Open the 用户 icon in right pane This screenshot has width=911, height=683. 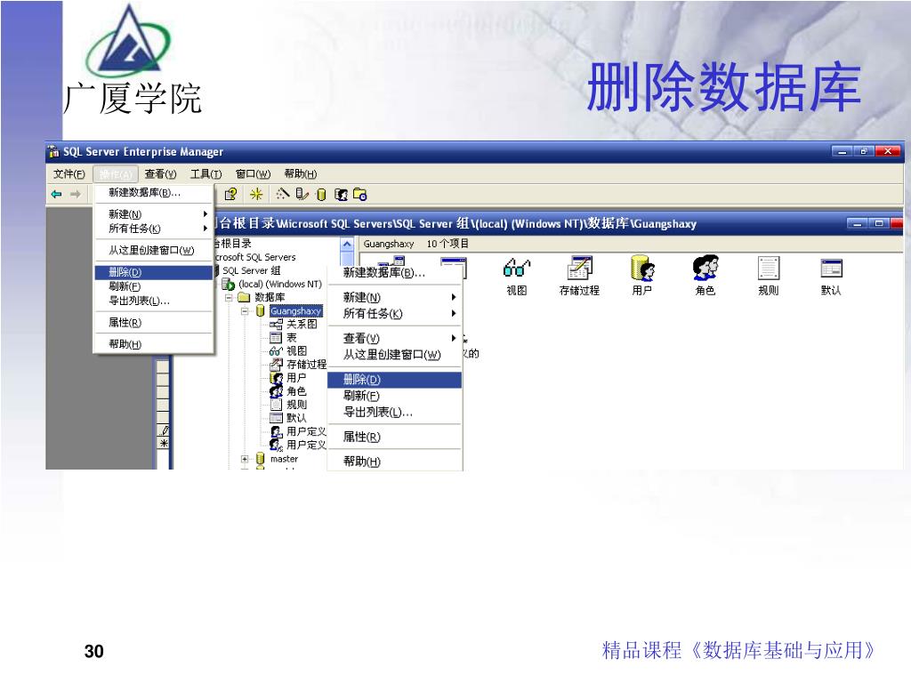point(642,277)
